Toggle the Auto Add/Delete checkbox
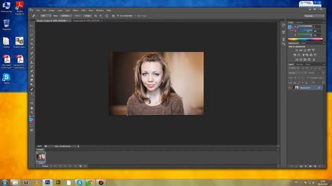The width and height of the screenshot is (332, 186). click(118, 16)
